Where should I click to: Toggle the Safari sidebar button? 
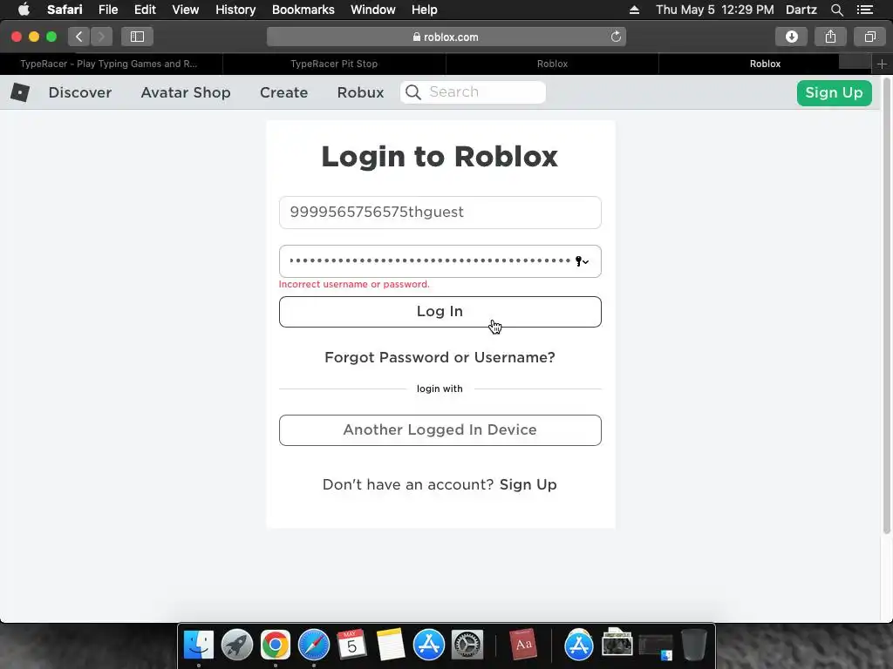tap(137, 37)
